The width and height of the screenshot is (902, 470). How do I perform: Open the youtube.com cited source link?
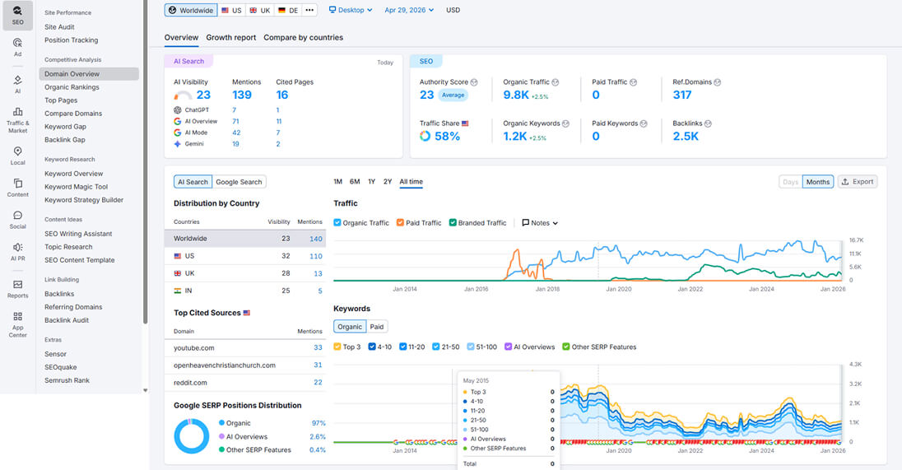(193, 348)
